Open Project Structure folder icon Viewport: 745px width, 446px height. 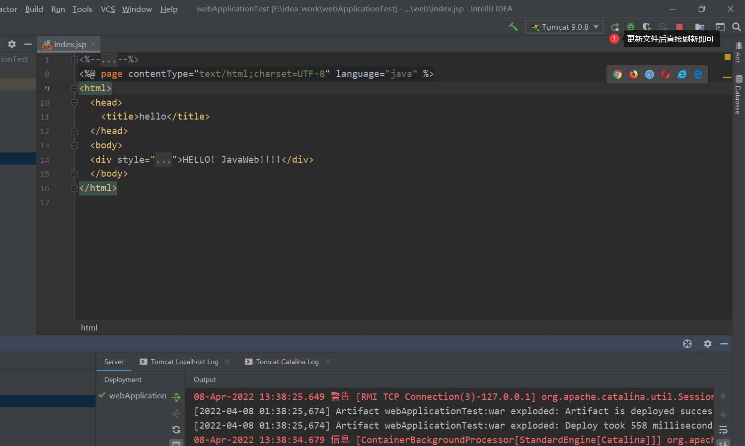coord(700,27)
